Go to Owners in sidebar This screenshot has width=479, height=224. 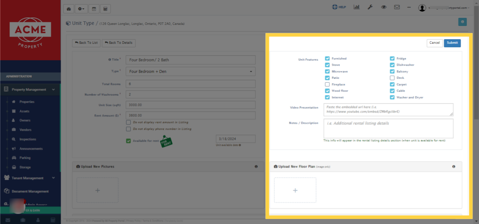pyautogui.click(x=25, y=120)
